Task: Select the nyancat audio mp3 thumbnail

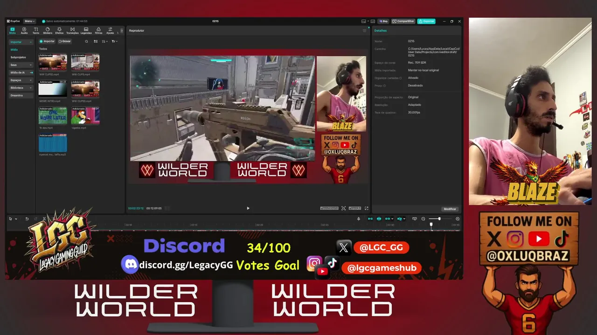Action: [53, 143]
